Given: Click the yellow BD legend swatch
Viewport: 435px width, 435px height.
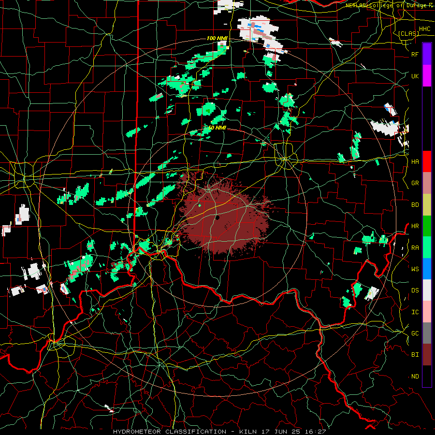Looking at the screenshot, I should 427,205.
